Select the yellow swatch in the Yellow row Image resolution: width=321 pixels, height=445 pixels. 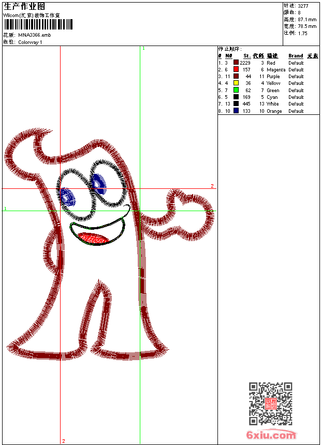(236, 83)
